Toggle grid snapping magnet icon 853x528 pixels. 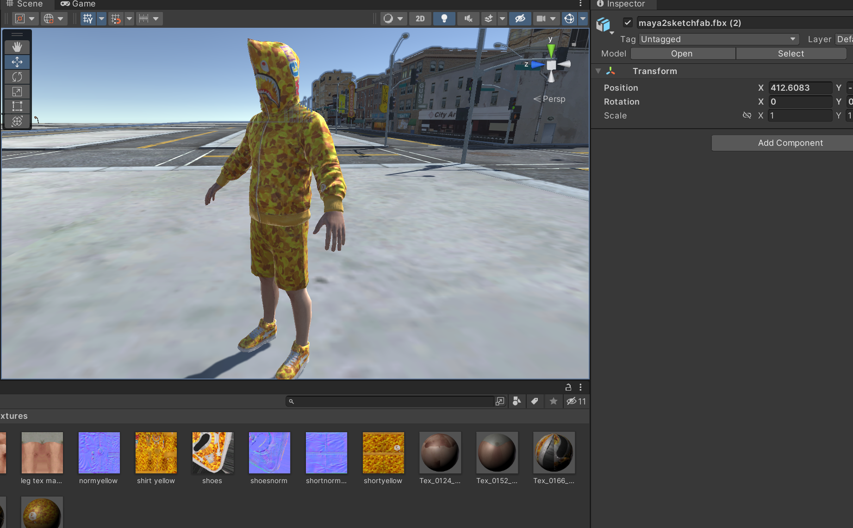116,19
